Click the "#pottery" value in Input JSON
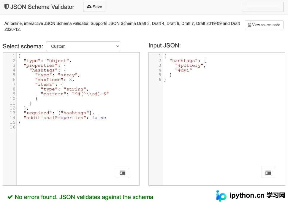The width and height of the screenshot is (288, 205). coord(189,66)
